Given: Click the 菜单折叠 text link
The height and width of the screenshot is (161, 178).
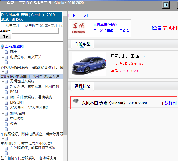Looking at the screenshot, I should [32, 25].
